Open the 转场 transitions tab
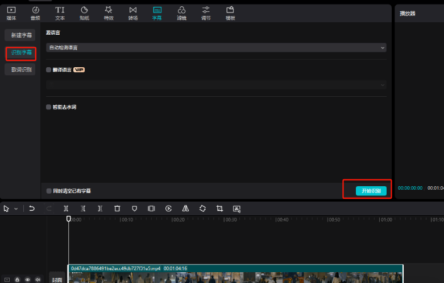Image resolution: width=444 pixels, height=283 pixels. click(132, 13)
